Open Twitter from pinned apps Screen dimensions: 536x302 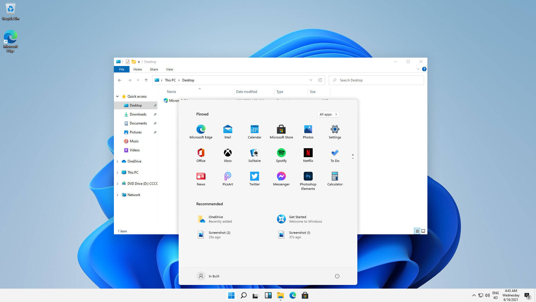pyautogui.click(x=254, y=178)
